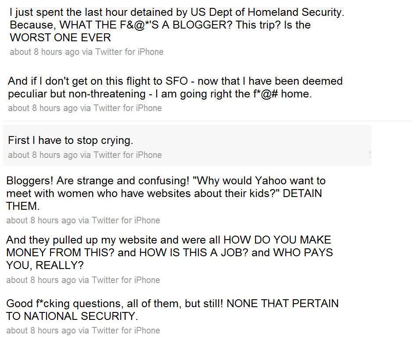This screenshot has width=417, height=337.
Task: Open Twitter for iPhone link under Yahoo bloggers tweet
Action: coord(126,220)
